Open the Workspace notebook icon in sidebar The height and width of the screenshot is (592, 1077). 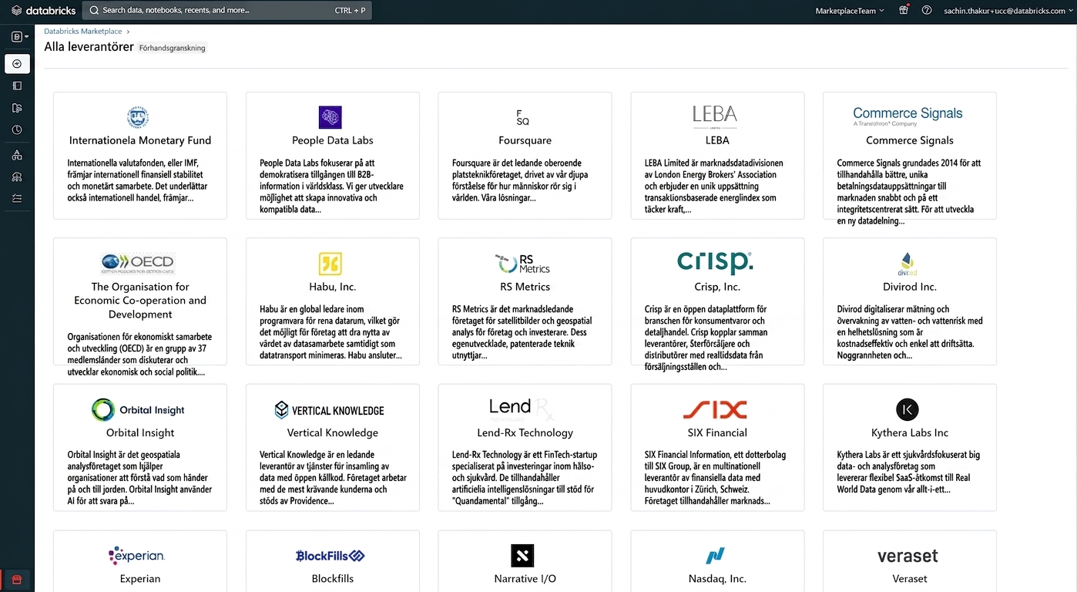click(17, 86)
